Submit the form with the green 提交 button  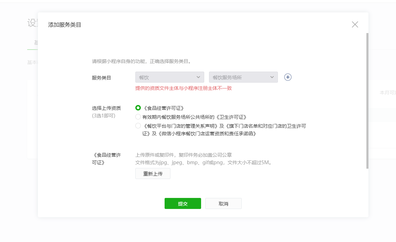(x=183, y=203)
